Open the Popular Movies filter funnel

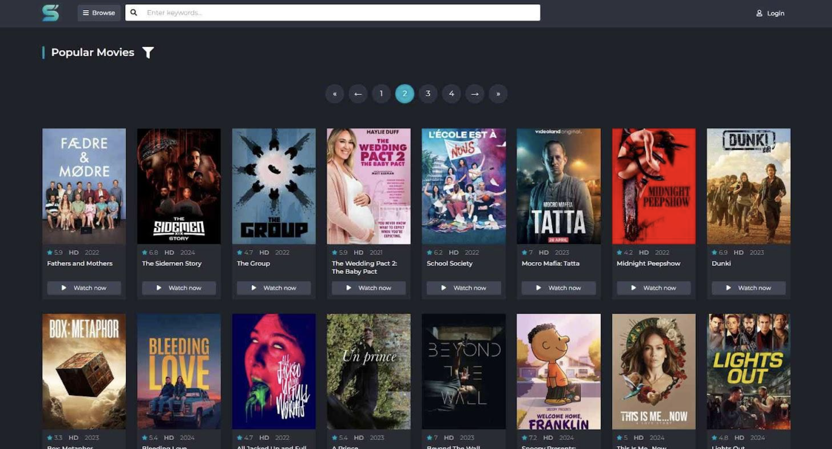[148, 52]
